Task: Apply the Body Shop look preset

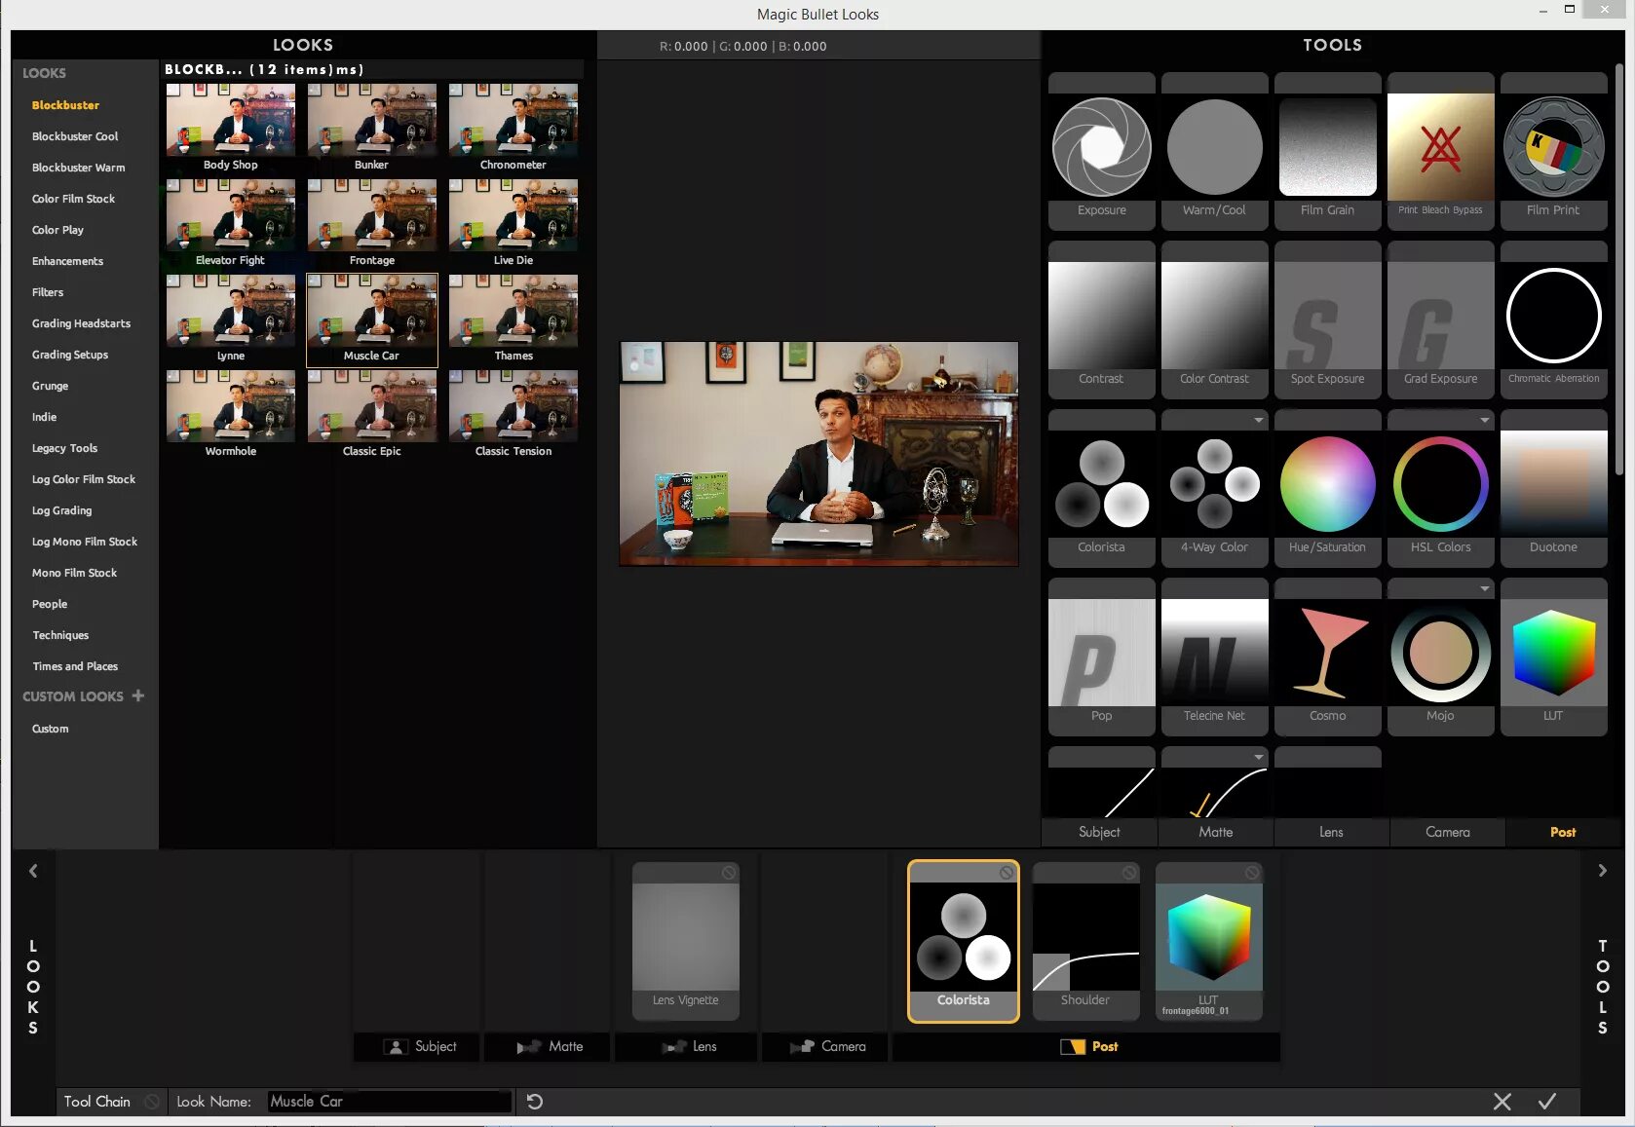Action: click(231, 128)
